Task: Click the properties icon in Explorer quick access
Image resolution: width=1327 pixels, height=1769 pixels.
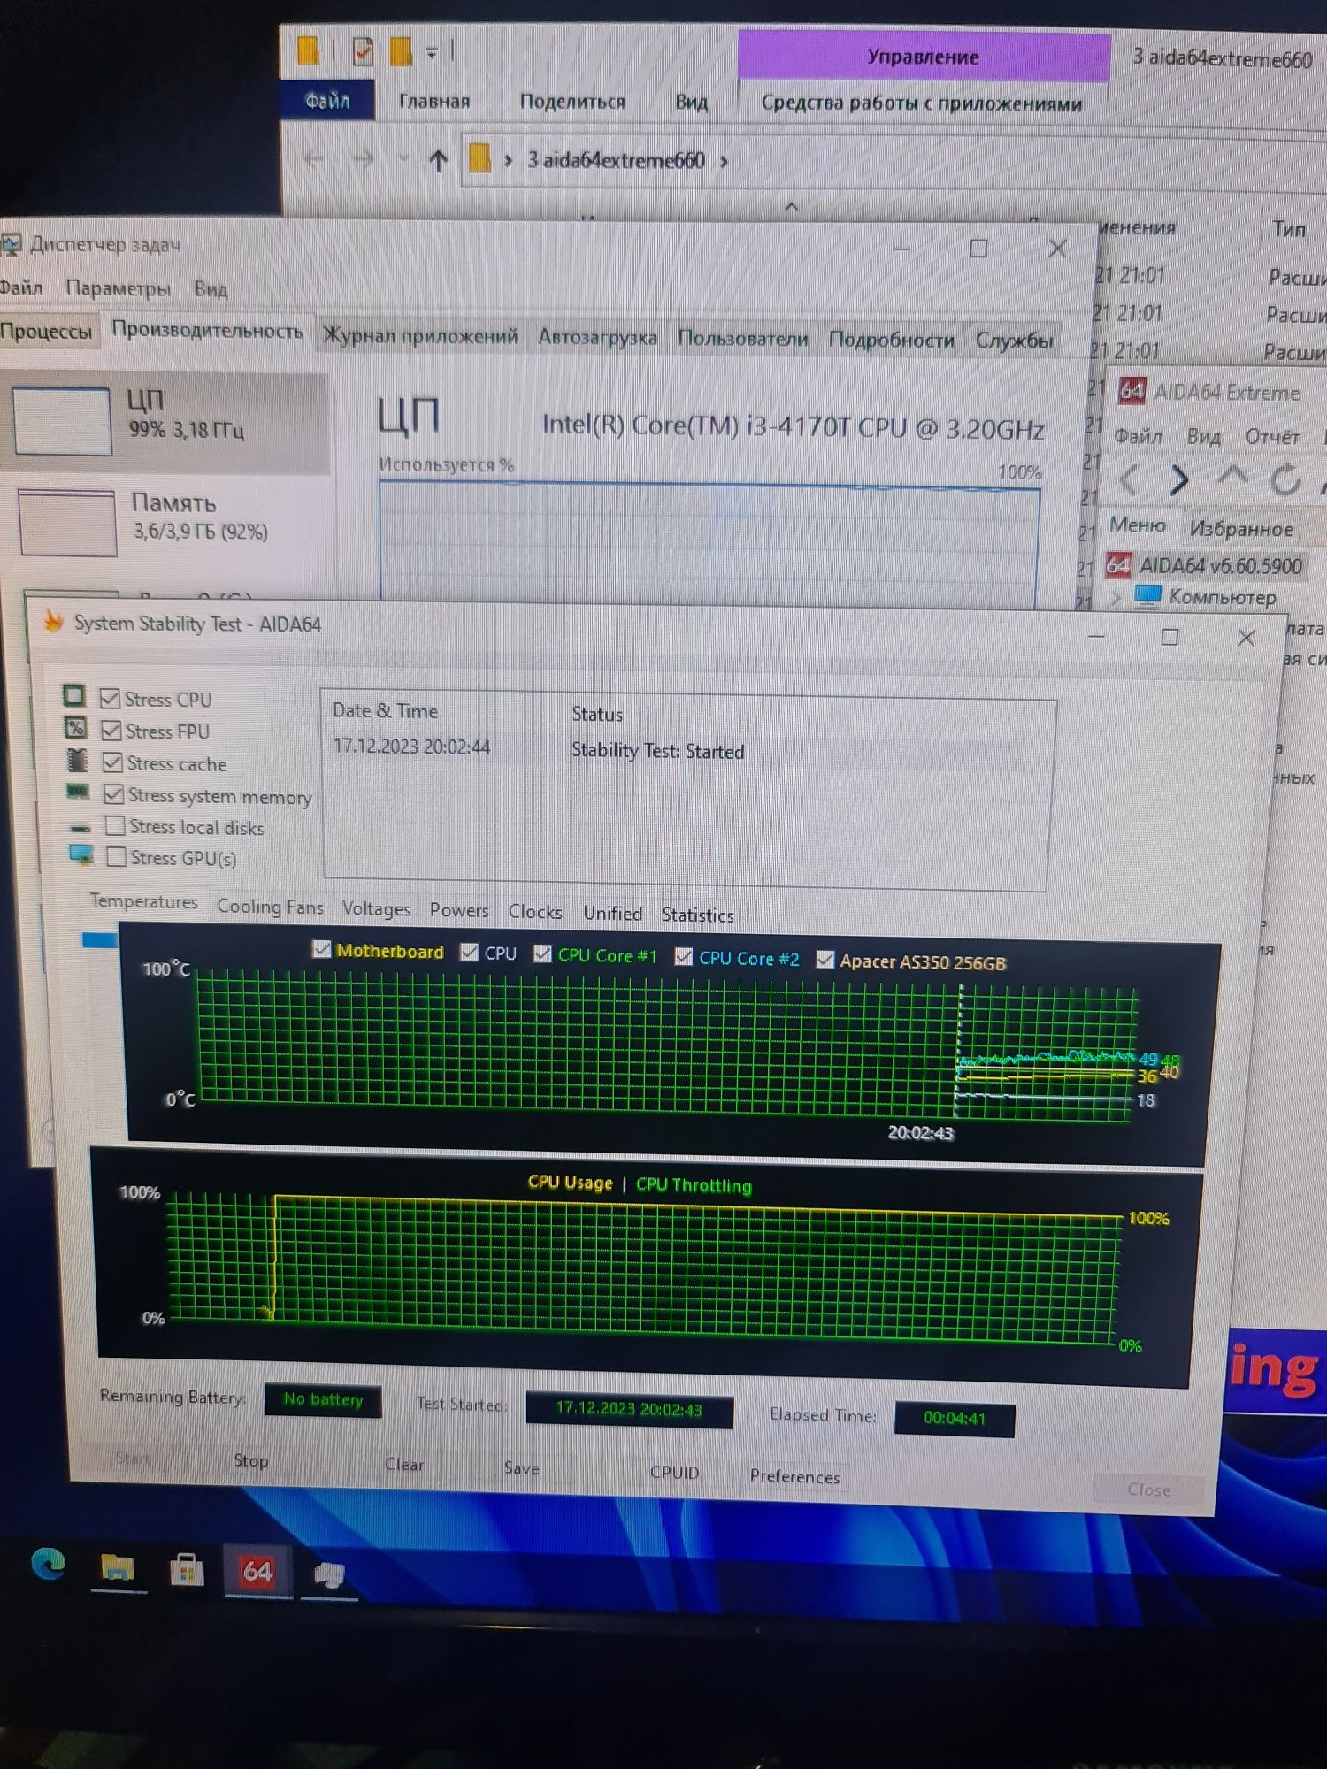Action: point(362,52)
